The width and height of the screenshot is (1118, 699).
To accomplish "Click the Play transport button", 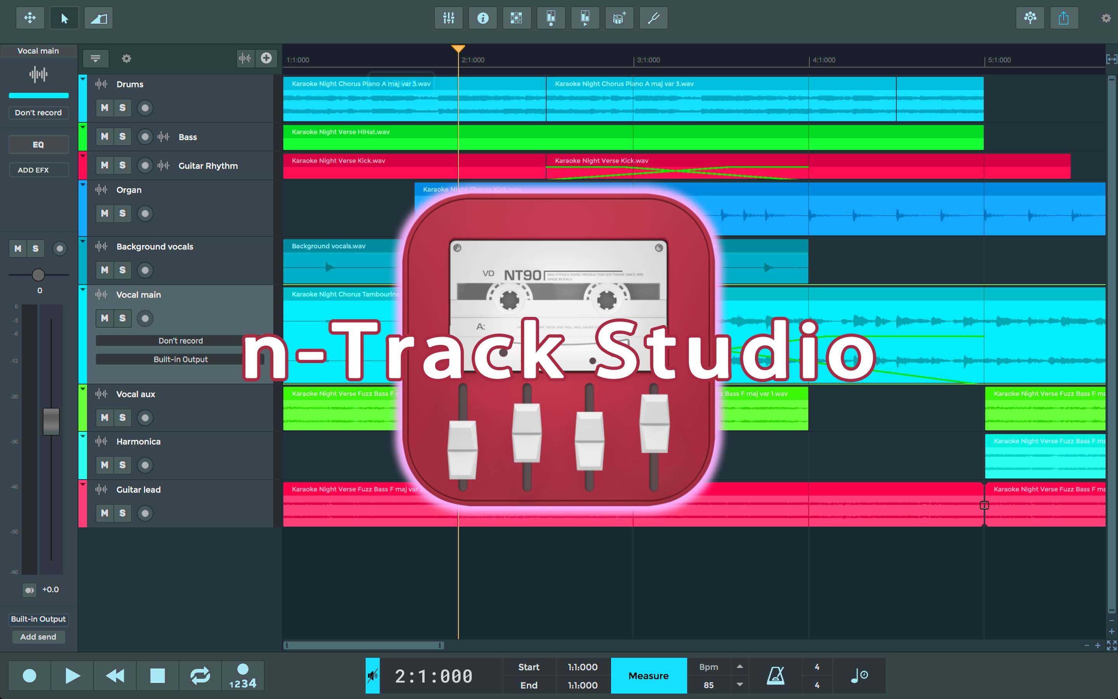I will (x=72, y=675).
